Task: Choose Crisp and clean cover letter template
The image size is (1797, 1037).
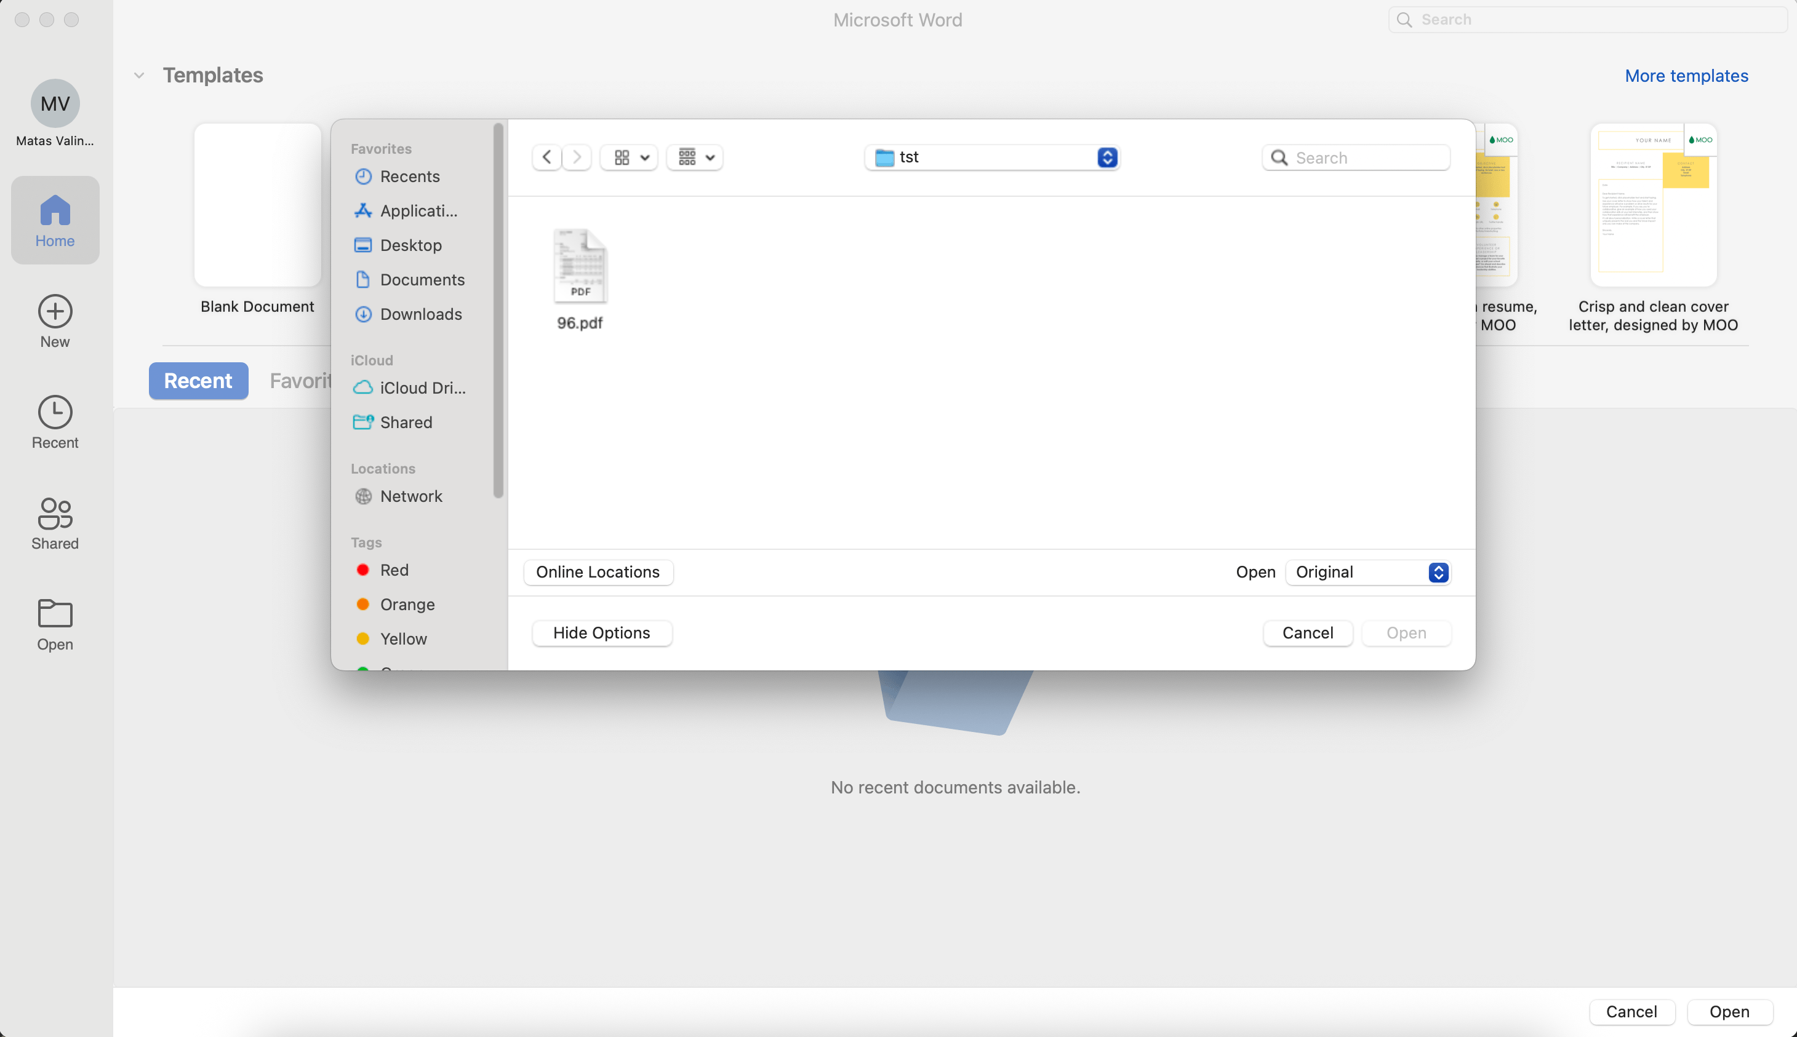Action: tap(1653, 205)
